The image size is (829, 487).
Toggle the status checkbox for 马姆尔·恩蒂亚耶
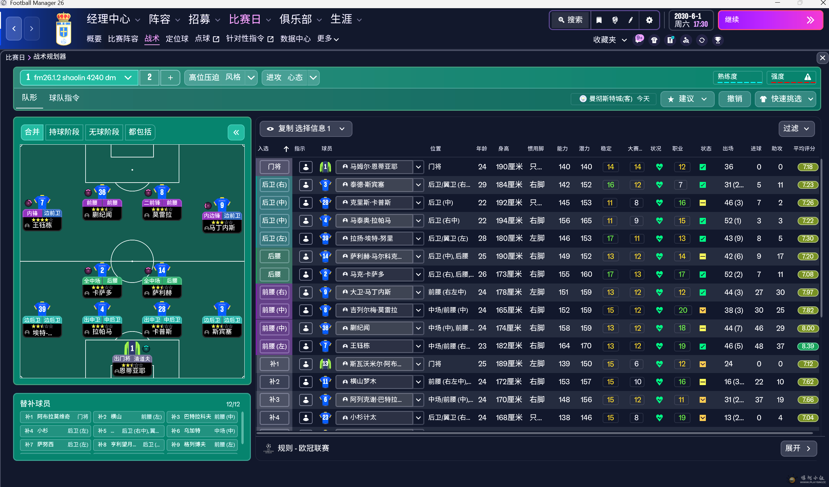click(x=702, y=167)
